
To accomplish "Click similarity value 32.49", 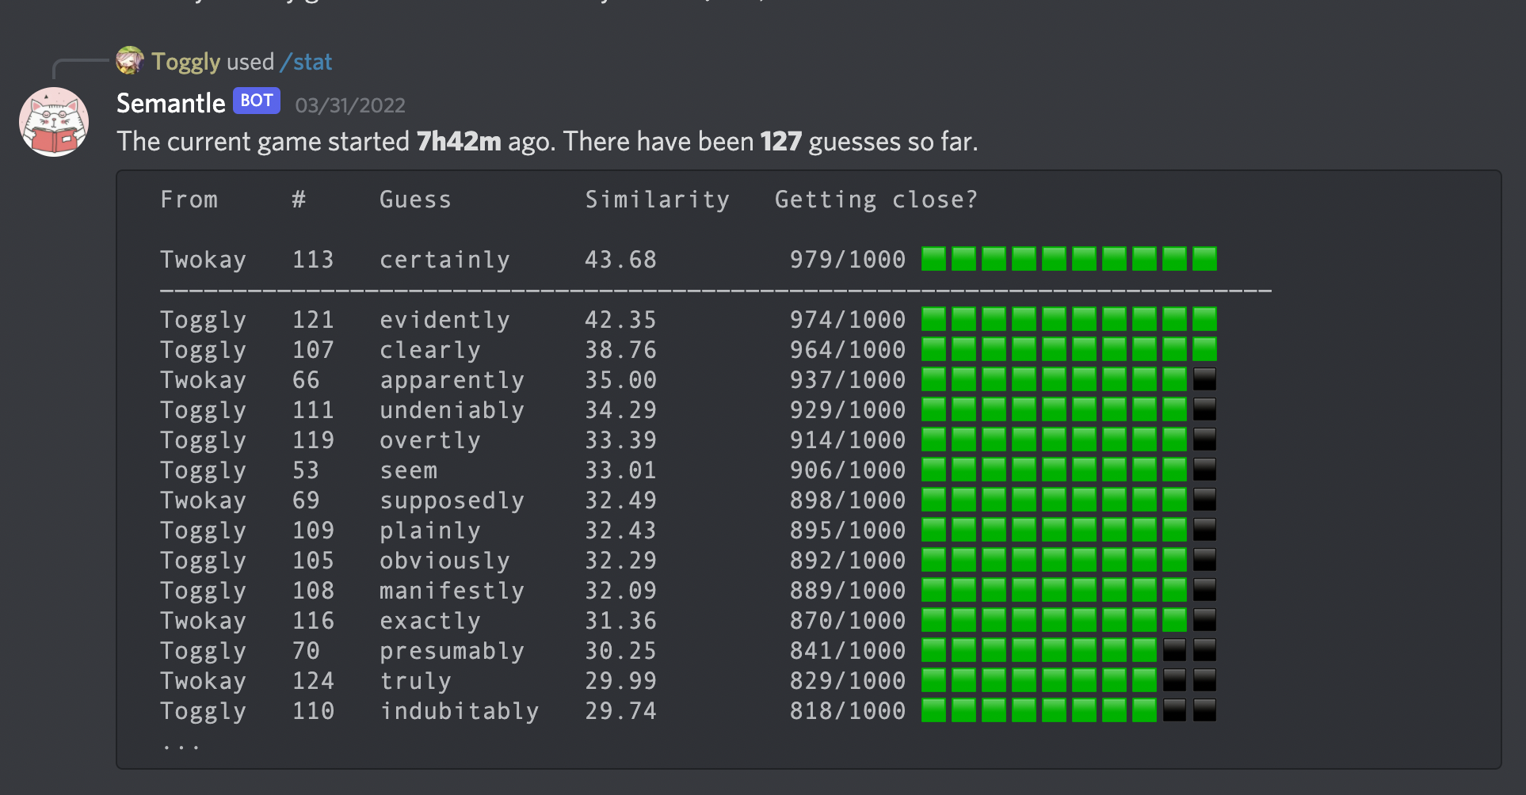I will pos(621,500).
